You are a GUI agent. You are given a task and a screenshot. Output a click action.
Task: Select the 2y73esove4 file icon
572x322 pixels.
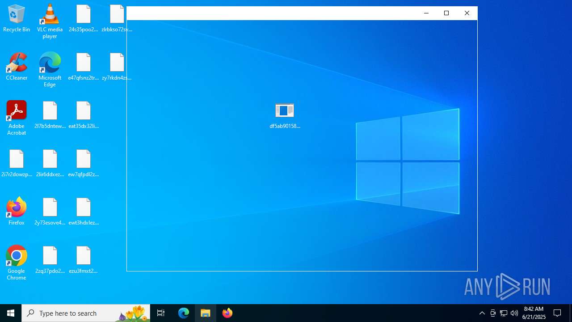click(50, 212)
